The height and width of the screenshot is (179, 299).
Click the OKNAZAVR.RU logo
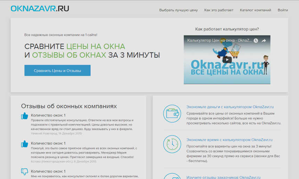pos(40,9)
